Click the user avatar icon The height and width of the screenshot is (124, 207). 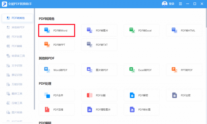165,4
